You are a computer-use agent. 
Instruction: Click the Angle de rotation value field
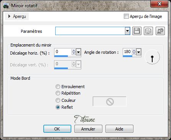pos(127,51)
